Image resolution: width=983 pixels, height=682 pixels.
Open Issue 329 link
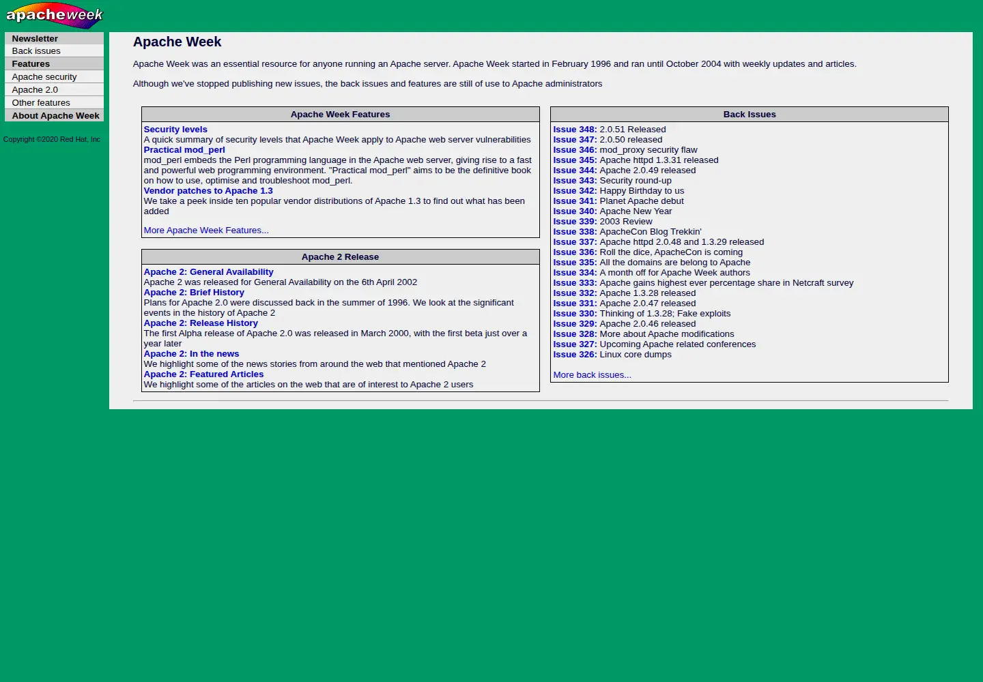575,324
